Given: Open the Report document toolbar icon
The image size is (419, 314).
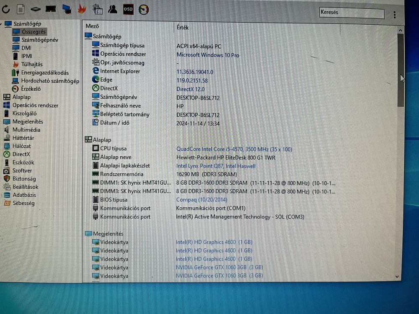Looking at the screenshot, I should point(21,9).
